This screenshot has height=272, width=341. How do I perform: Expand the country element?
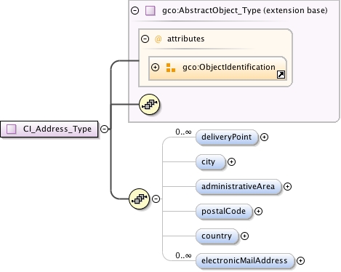click(x=244, y=236)
